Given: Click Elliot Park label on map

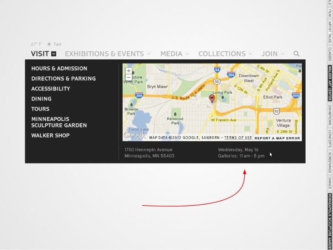Looking at the screenshot, I should [x=273, y=97].
